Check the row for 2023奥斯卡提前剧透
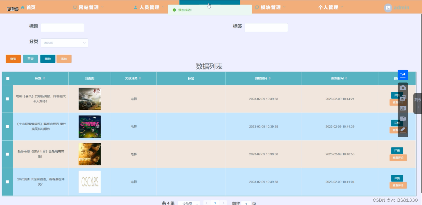This screenshot has height=205, width=422. (7, 182)
